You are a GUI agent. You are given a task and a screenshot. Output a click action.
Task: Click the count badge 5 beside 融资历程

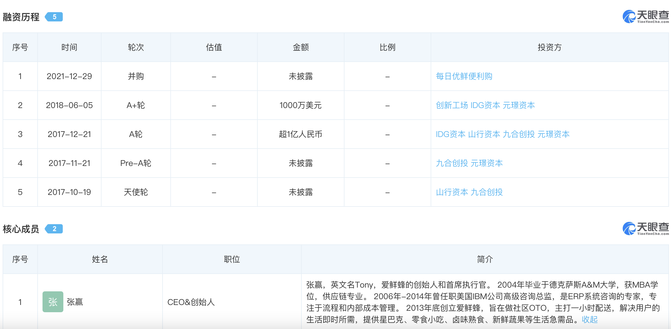point(54,17)
